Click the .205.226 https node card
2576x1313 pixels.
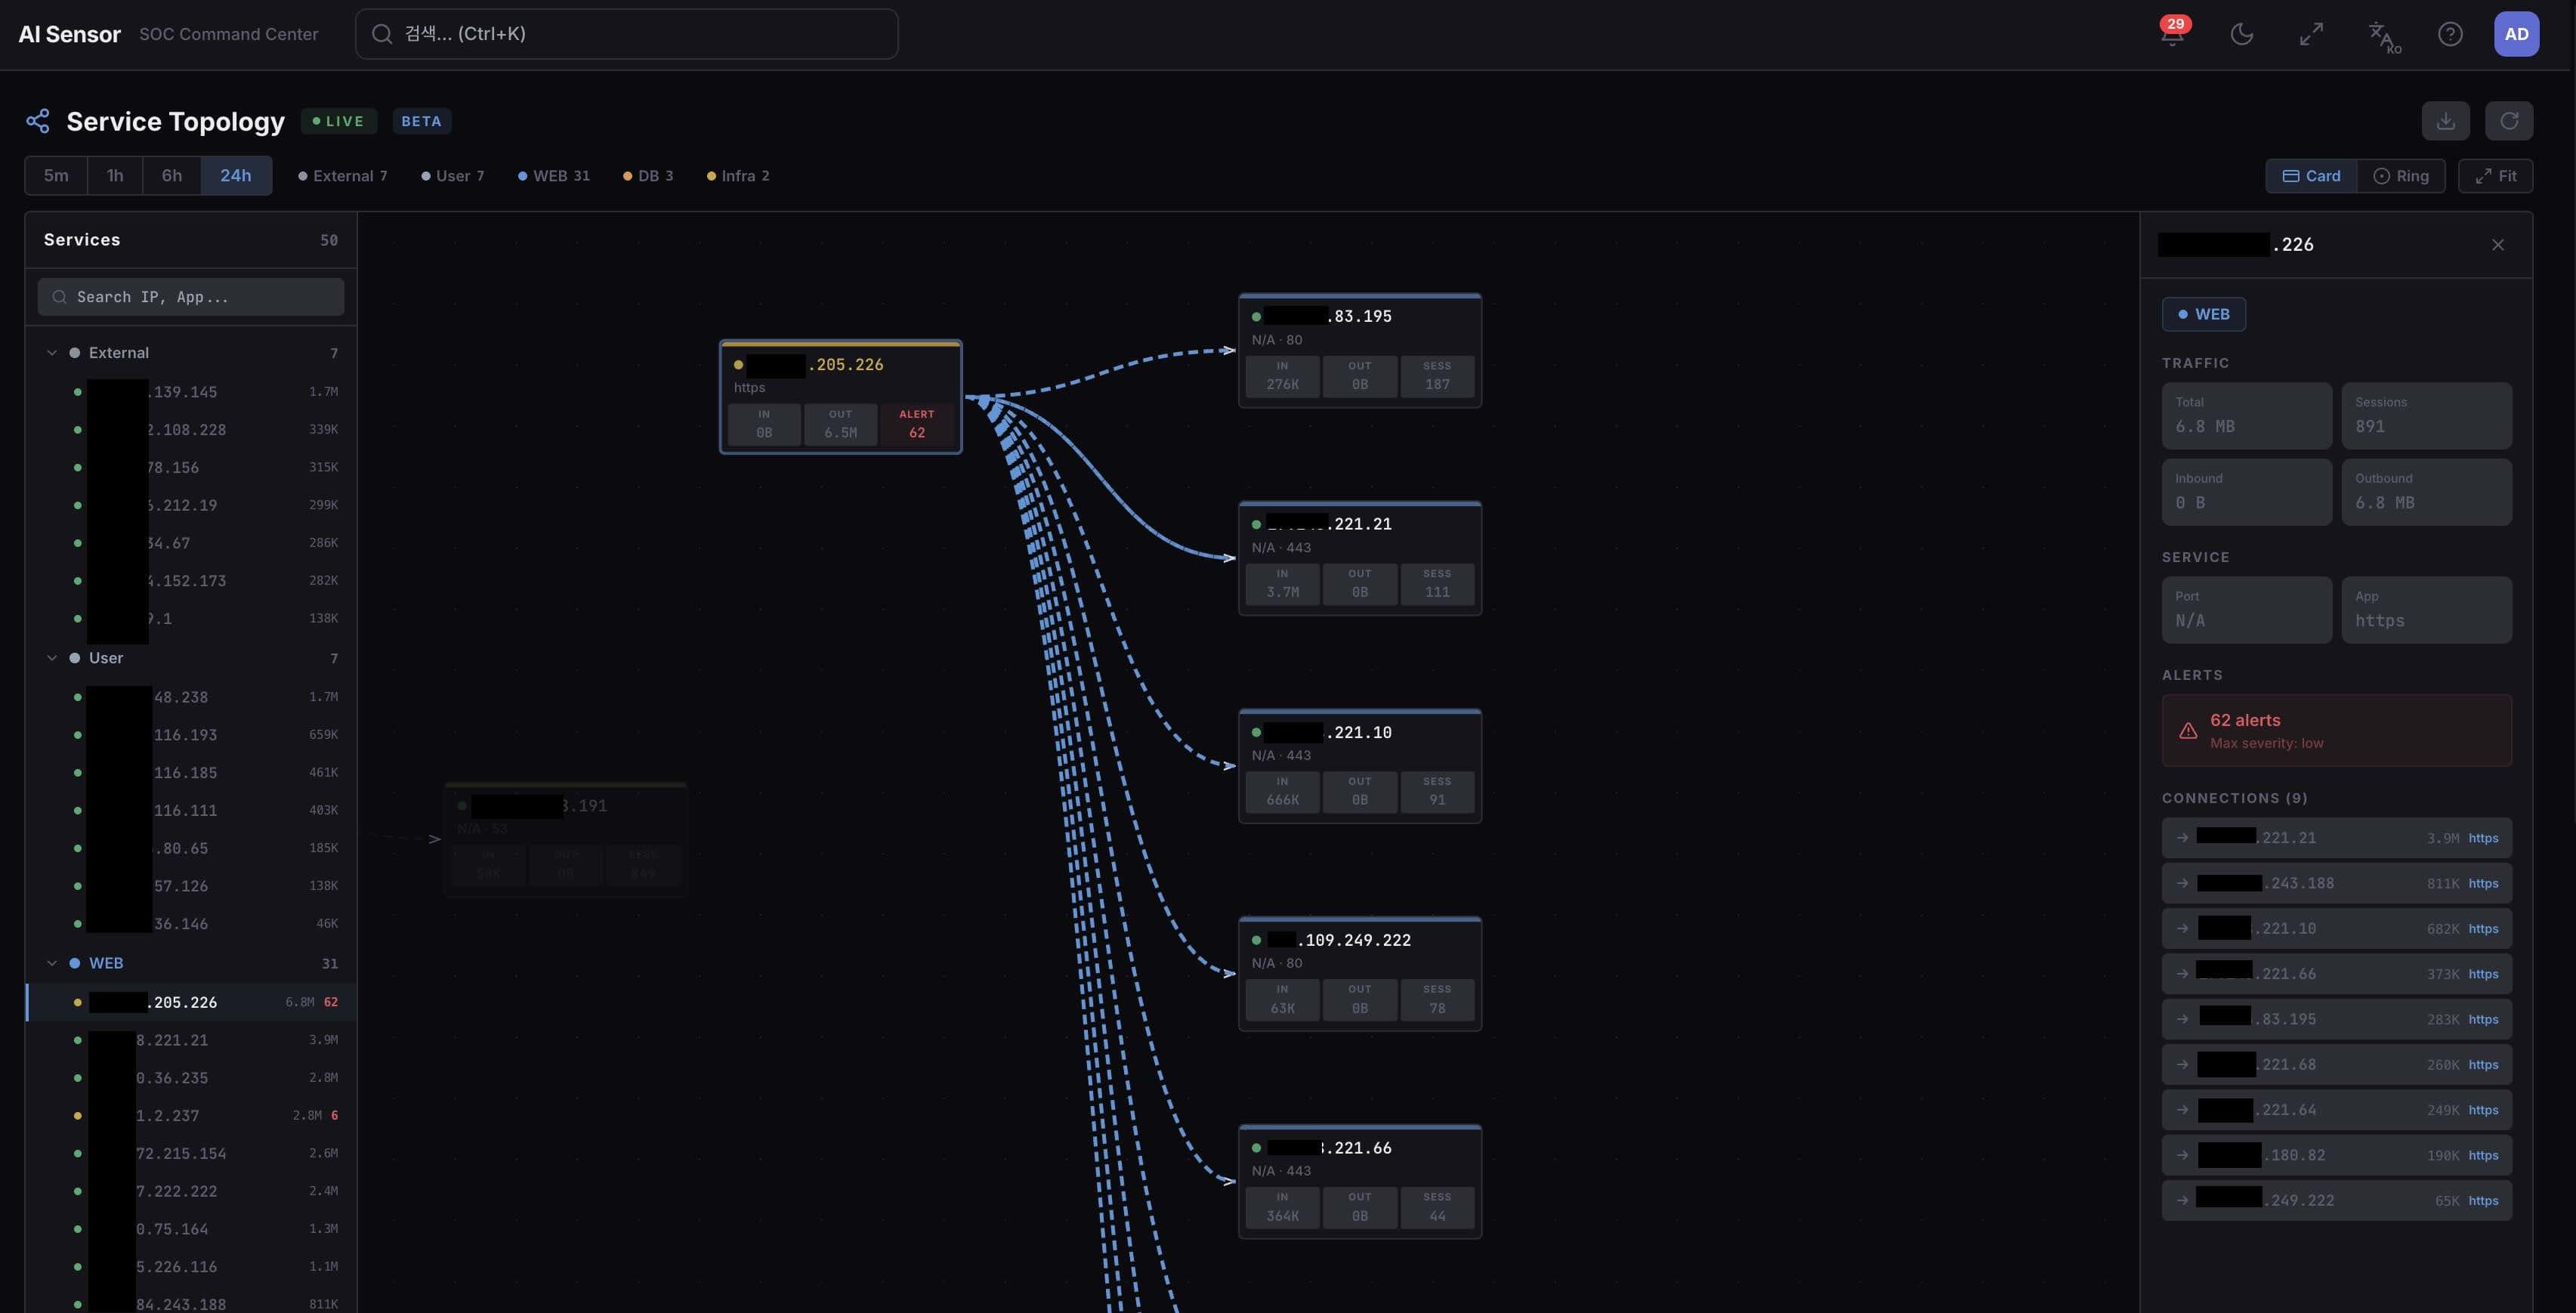click(x=840, y=397)
